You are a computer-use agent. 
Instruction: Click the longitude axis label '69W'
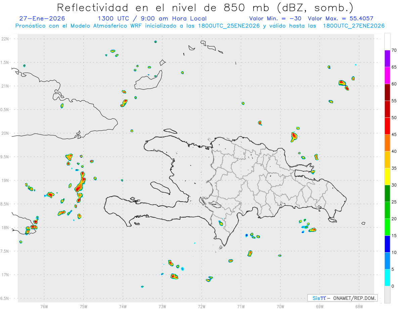(319, 306)
